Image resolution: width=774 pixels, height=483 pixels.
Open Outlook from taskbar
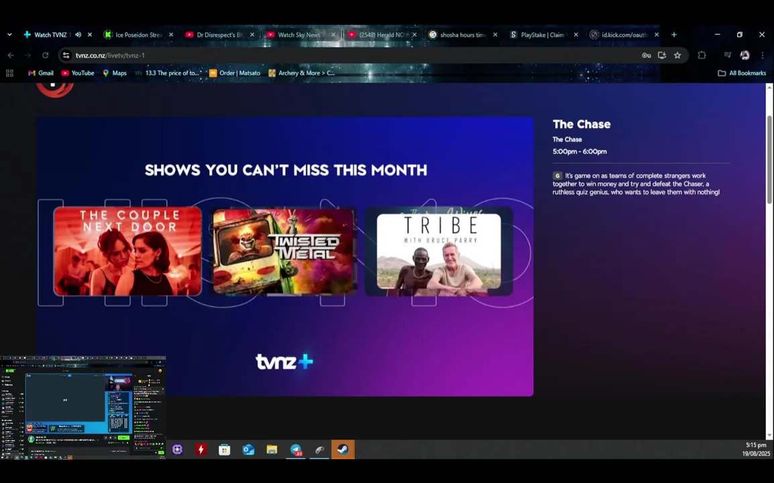tap(248, 449)
